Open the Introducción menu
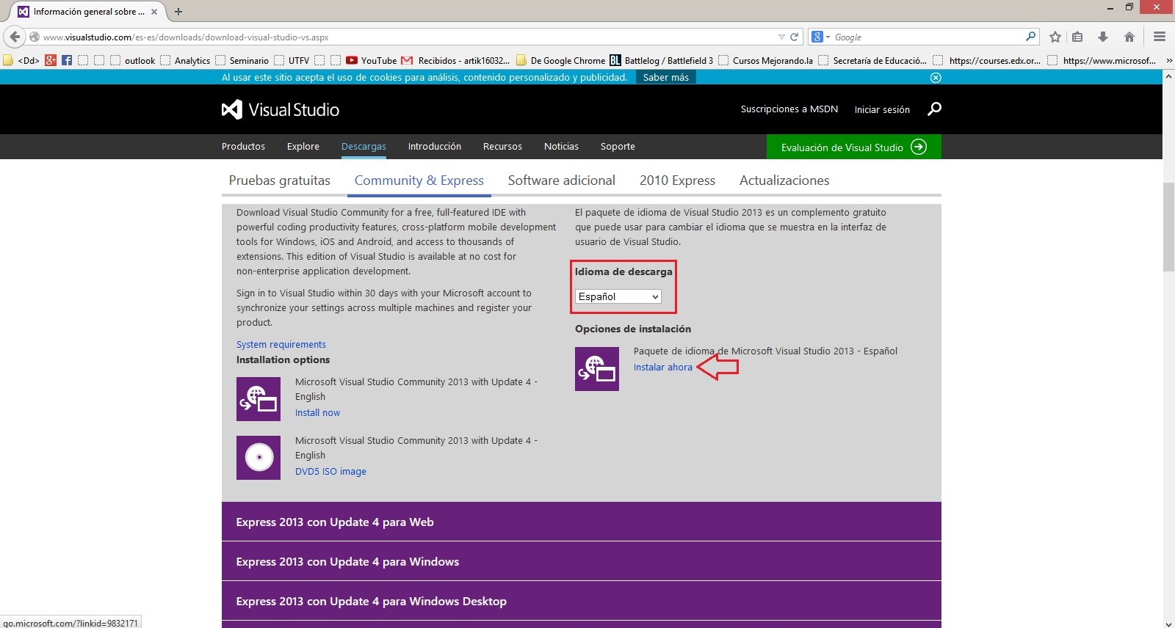Screen dimensions: 1175x628 pos(435,147)
